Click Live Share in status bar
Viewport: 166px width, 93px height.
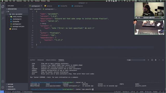[16, 92]
